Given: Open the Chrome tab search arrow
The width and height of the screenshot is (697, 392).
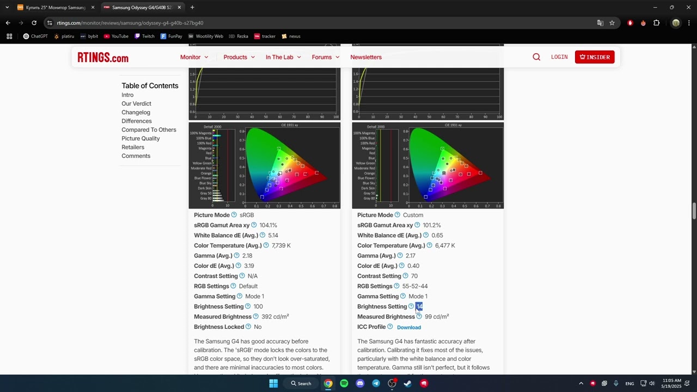Looking at the screenshot, I should [x=7, y=8].
